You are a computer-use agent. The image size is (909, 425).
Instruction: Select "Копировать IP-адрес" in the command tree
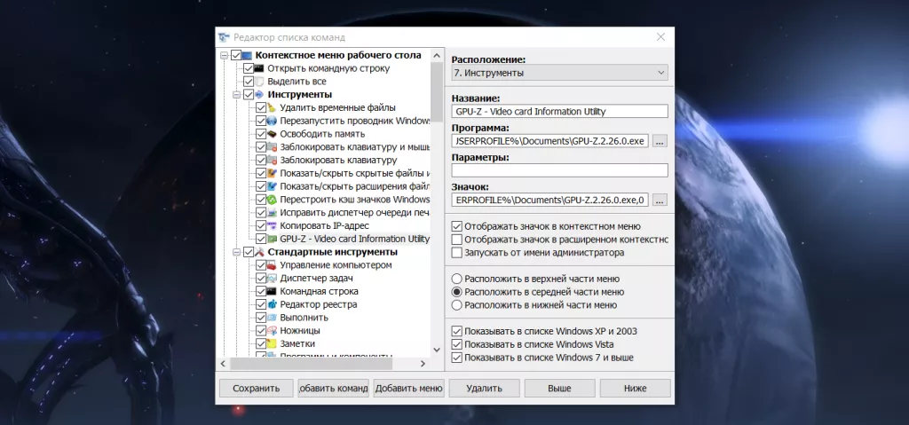tap(318, 225)
